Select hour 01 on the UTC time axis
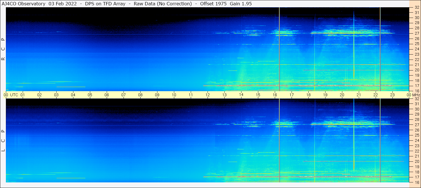 pyautogui.click(x=23, y=95)
